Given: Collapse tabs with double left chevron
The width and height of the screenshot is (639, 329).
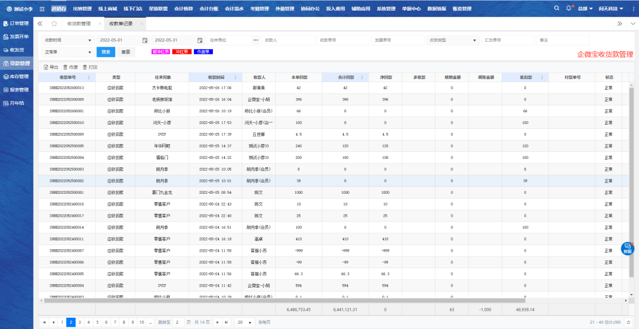Looking at the screenshot, I should [40, 24].
